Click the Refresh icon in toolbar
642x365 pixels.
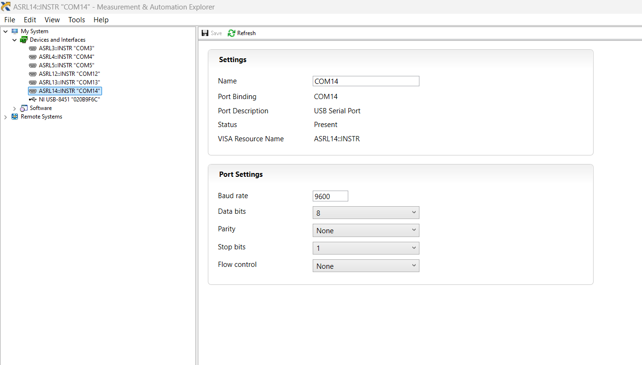pyautogui.click(x=232, y=33)
